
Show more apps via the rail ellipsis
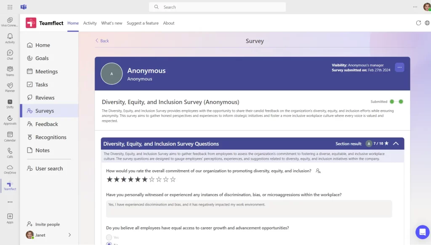coord(10,202)
